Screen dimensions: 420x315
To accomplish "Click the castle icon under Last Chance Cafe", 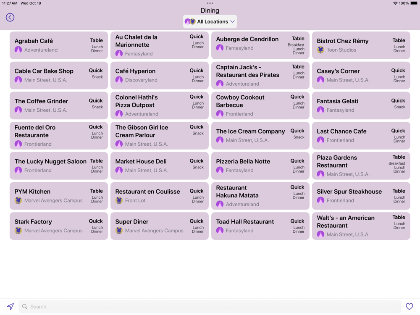I will [x=320, y=140].
